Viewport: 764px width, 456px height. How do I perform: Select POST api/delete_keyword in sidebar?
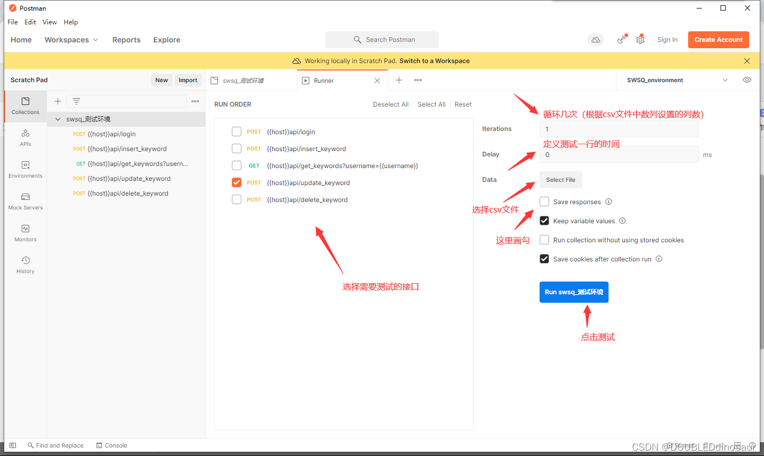click(126, 194)
